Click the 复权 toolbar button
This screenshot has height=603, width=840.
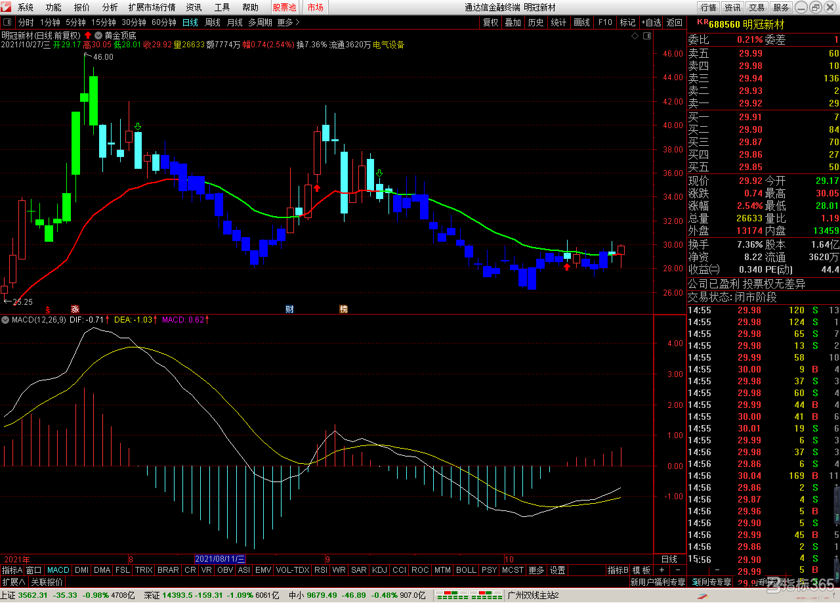tap(490, 22)
